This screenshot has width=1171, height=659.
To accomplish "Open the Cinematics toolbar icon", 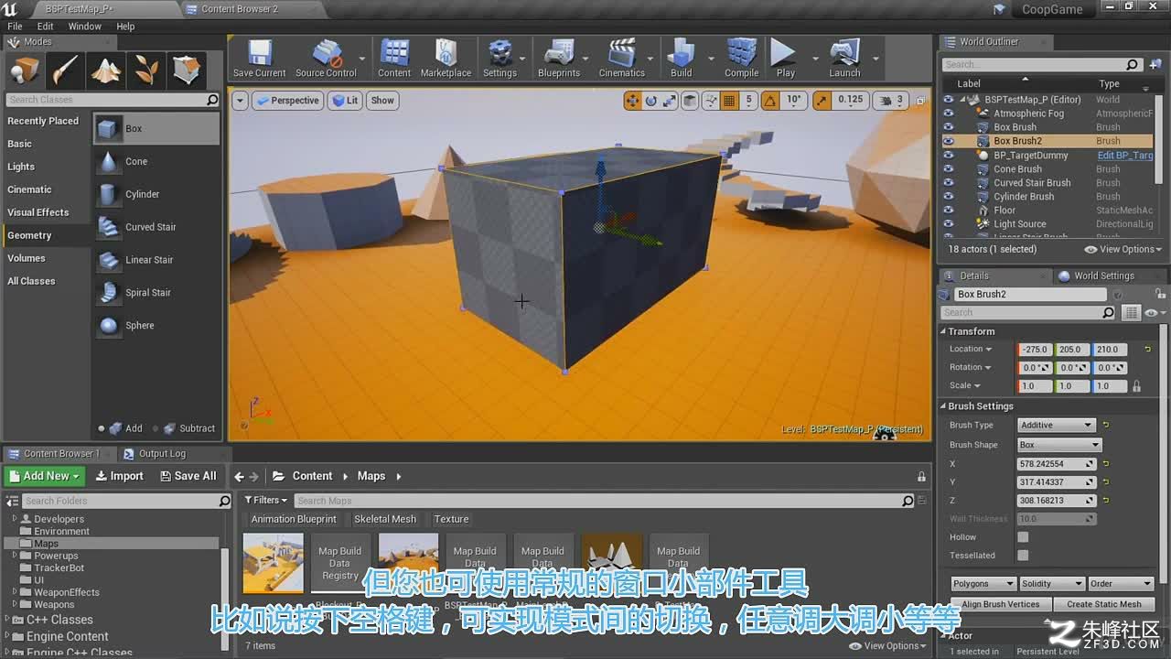I will [x=622, y=59].
